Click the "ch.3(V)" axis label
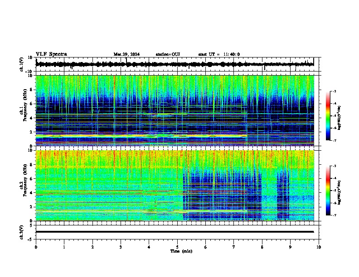Image resolution: width=359 pixels, height=277 pixels. coord(21,232)
